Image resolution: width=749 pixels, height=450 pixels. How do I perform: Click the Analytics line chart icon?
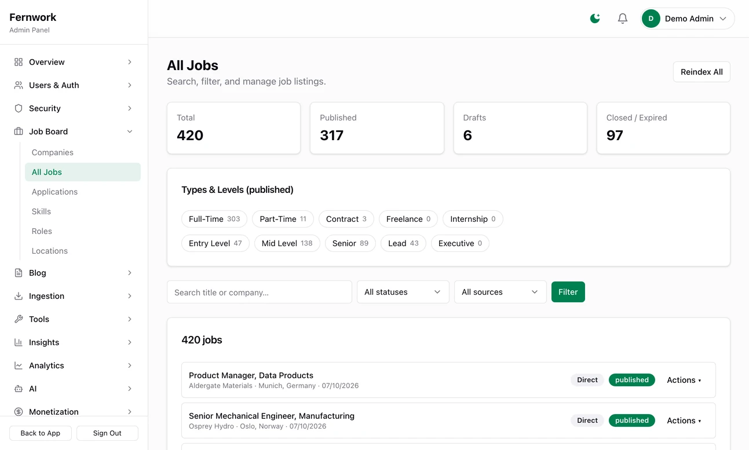pyautogui.click(x=19, y=365)
